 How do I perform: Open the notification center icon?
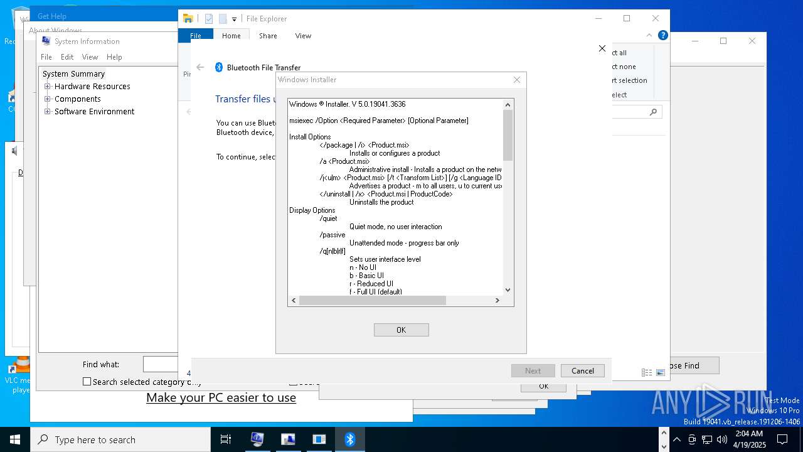pyautogui.click(x=782, y=439)
